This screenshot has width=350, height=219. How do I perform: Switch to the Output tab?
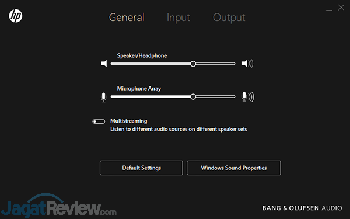coord(229,18)
